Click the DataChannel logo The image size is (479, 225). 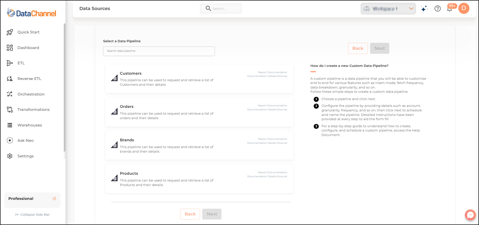click(x=31, y=13)
